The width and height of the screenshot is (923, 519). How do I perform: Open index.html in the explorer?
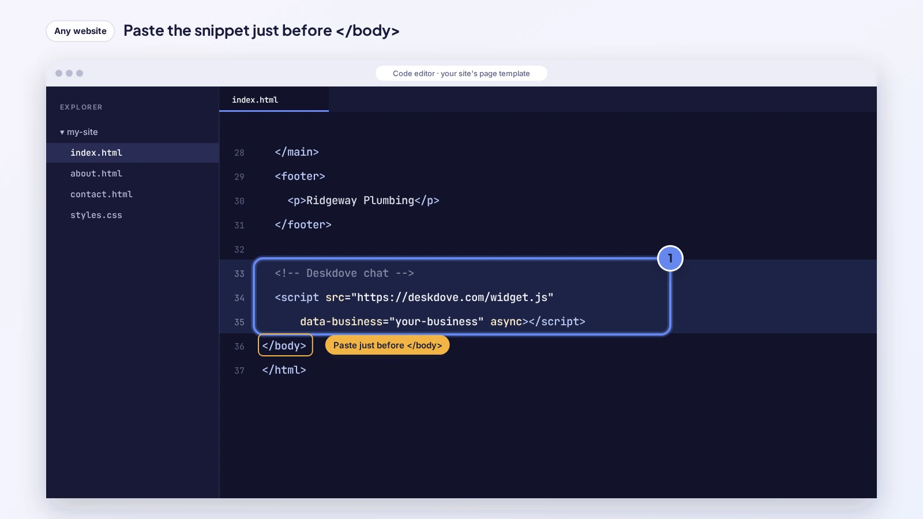tap(133, 153)
